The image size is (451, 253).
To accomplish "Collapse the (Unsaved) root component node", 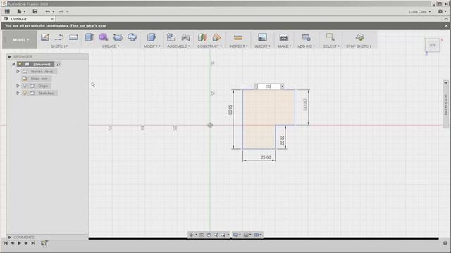I will (x=13, y=64).
